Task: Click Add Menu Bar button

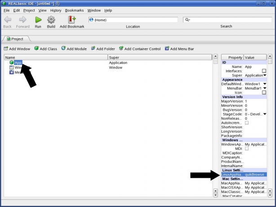Action: coord(179,49)
